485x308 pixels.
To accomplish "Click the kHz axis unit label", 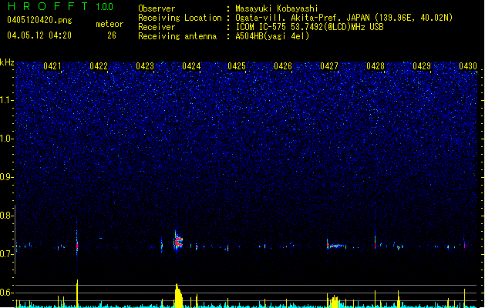I will (7, 62).
